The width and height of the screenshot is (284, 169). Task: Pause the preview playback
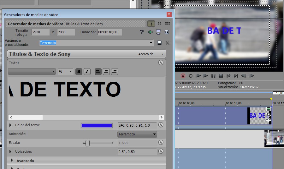coord(213,76)
